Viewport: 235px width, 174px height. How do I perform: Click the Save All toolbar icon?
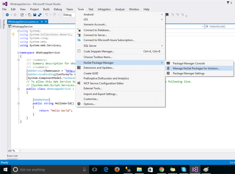(39, 15)
